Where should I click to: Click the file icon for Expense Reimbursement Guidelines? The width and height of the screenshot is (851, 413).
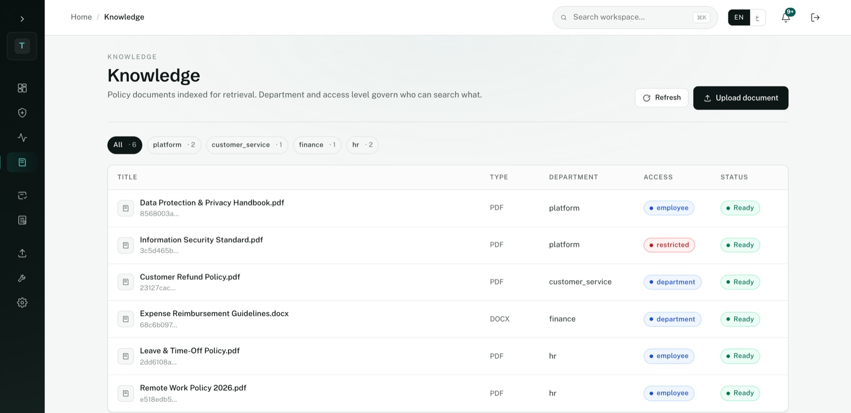click(126, 319)
